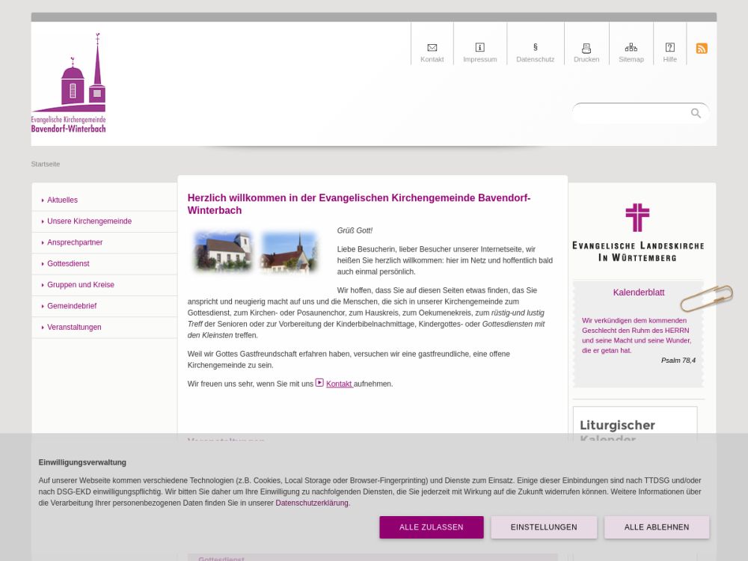This screenshot has width=748, height=561.
Task: Open the Evangelische Landeskirche Württemberg logo
Action: pos(637,232)
